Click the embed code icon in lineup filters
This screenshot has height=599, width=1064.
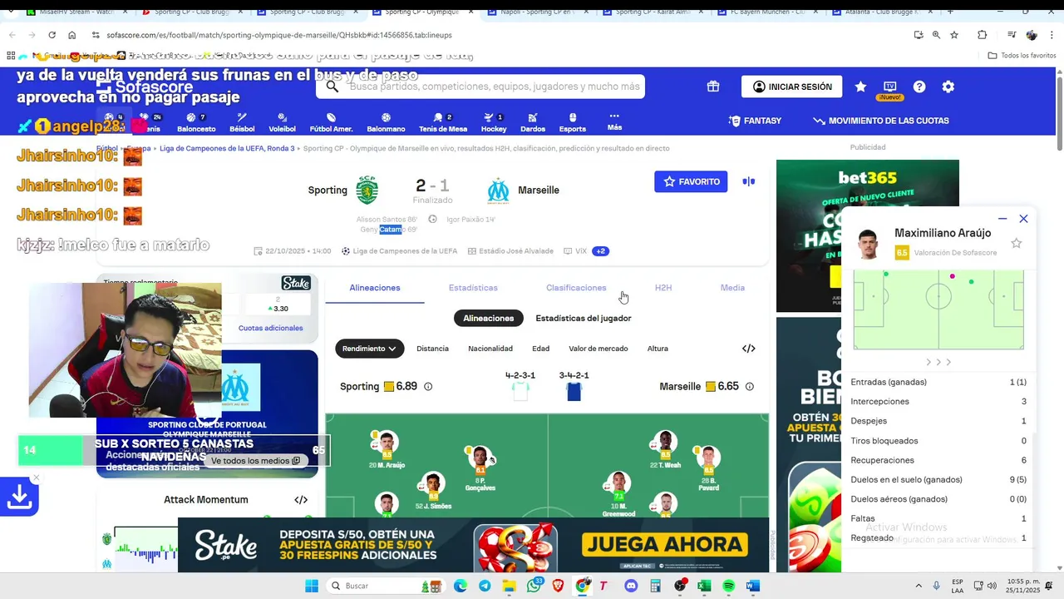[748, 349]
